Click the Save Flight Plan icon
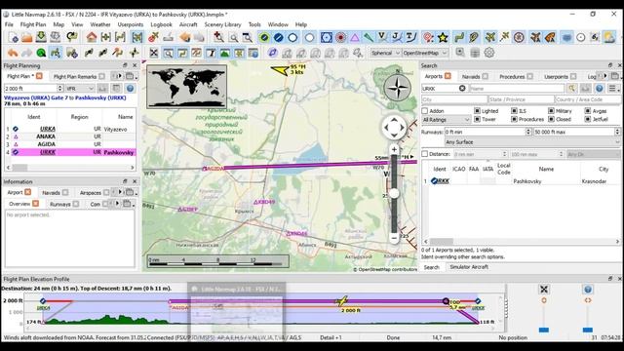 (x=41, y=37)
